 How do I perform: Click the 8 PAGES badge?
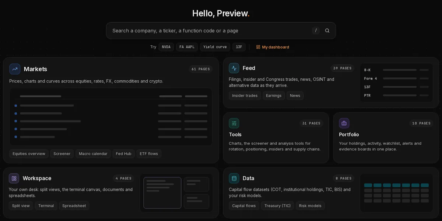(344, 178)
